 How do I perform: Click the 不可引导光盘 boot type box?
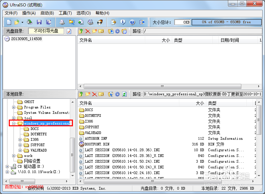[46, 31]
